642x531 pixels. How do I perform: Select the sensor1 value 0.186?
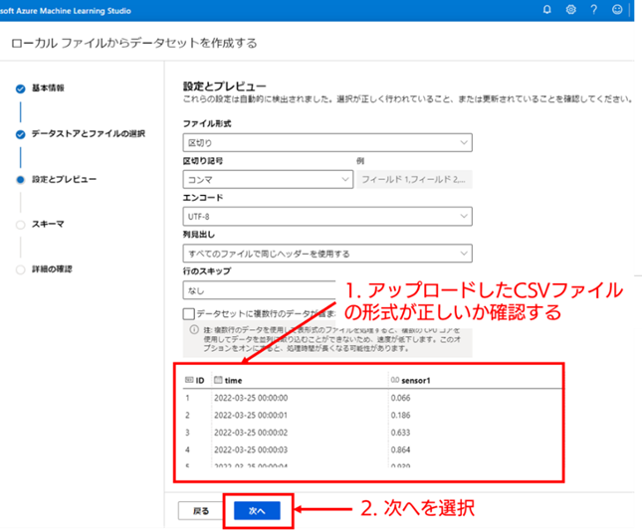(x=400, y=415)
